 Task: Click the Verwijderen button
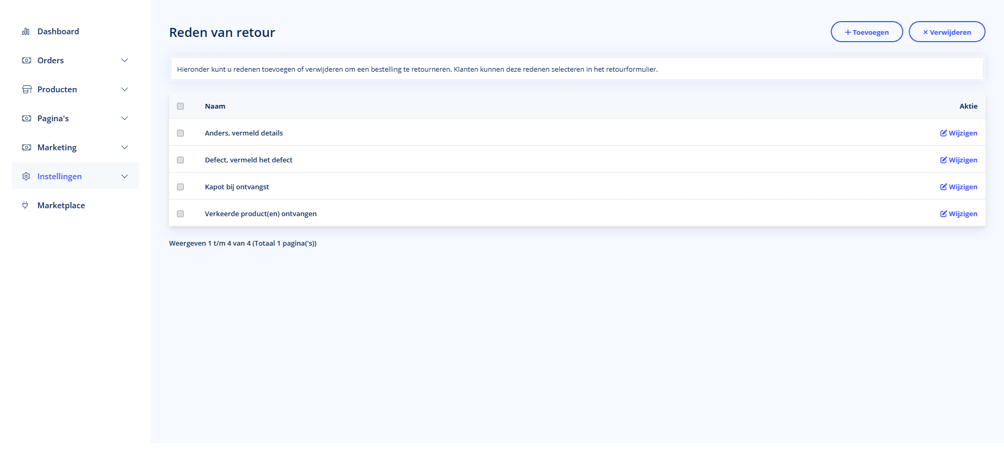click(x=947, y=32)
